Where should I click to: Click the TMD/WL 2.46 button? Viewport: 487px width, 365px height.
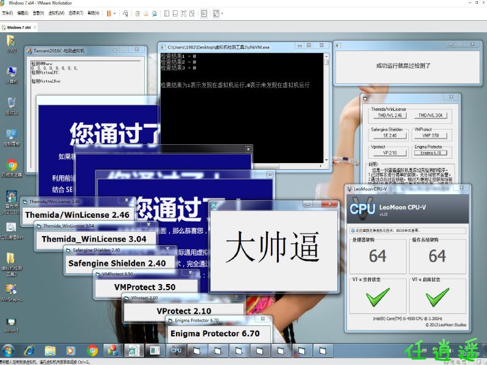pos(390,115)
